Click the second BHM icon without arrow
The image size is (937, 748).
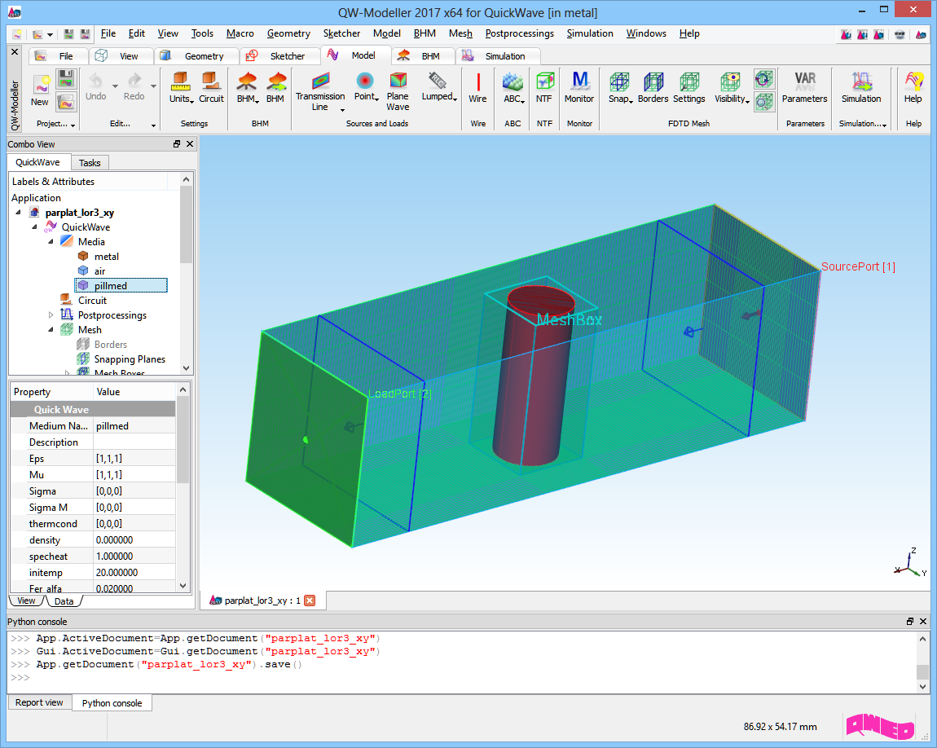275,87
